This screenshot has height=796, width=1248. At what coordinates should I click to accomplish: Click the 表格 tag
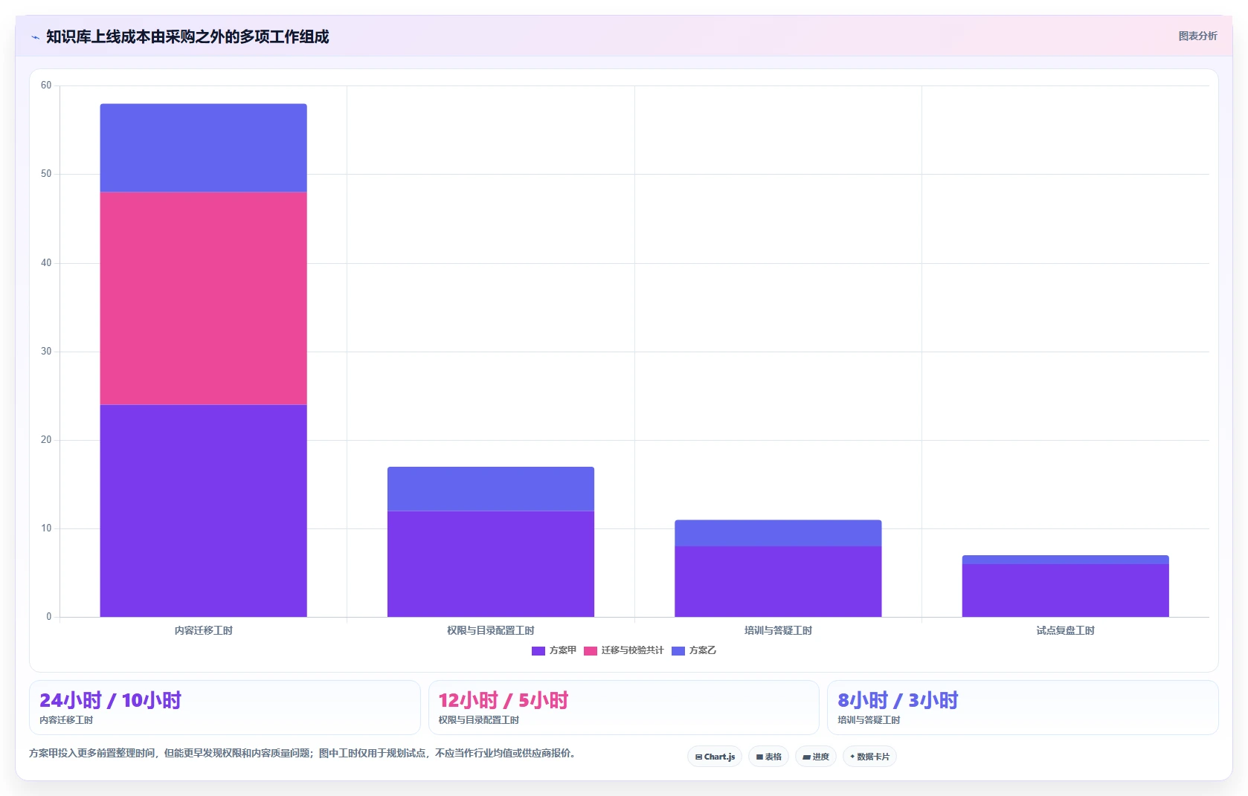768,757
